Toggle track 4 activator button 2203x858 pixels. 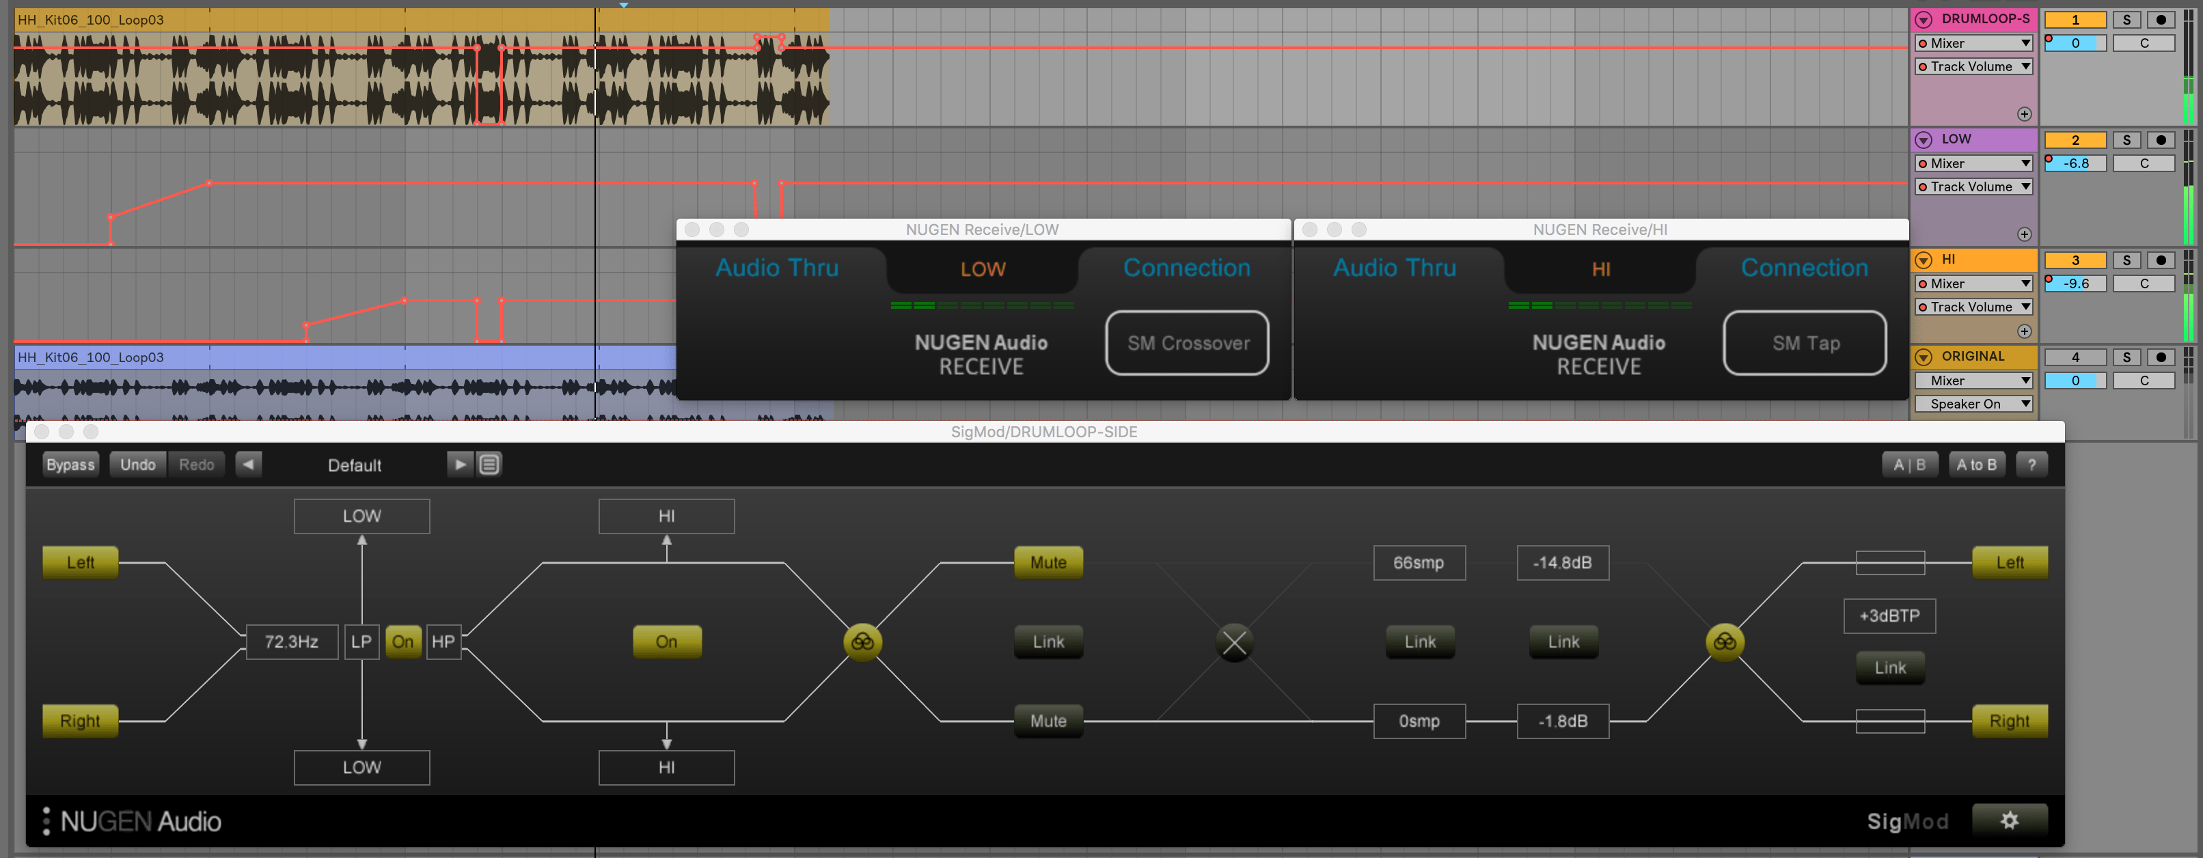[x=2075, y=357]
